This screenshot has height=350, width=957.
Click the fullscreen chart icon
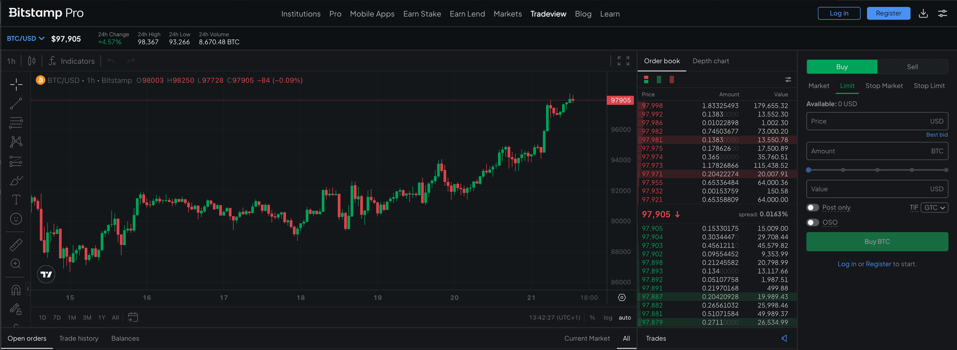coord(623,61)
